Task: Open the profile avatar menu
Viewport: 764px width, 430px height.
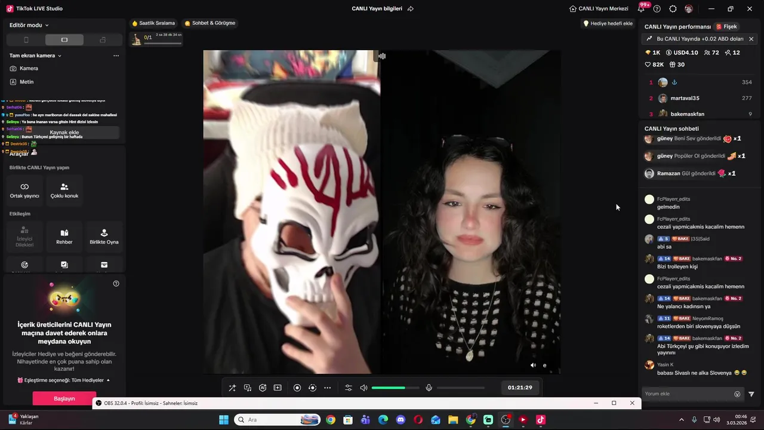Action: [689, 9]
